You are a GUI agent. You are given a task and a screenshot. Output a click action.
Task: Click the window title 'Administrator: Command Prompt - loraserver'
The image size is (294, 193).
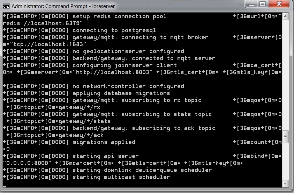pyautogui.click(x=63, y=6)
